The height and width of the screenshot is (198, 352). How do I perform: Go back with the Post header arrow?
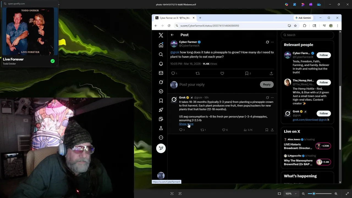pos(172,35)
